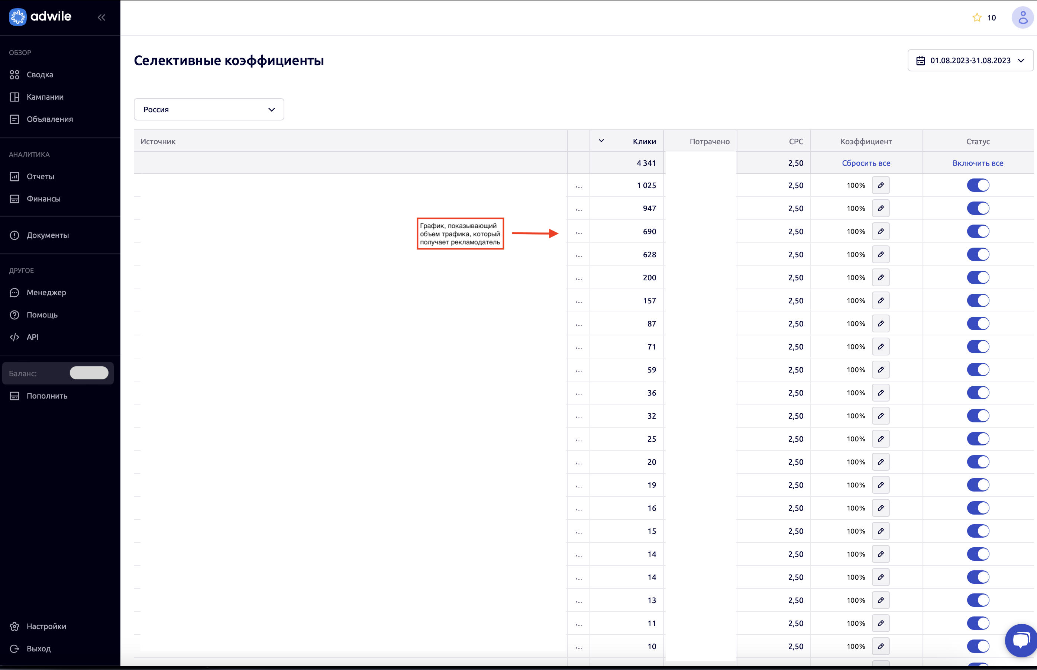This screenshot has width=1037, height=670.
Task: Open Менеджер in the sidebar
Action: (x=46, y=293)
